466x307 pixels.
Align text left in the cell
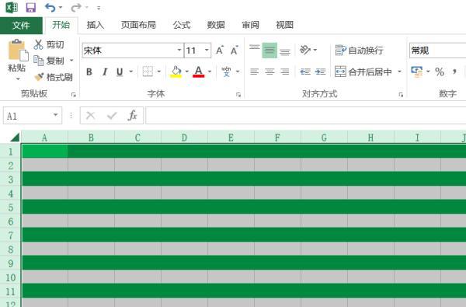coord(255,72)
